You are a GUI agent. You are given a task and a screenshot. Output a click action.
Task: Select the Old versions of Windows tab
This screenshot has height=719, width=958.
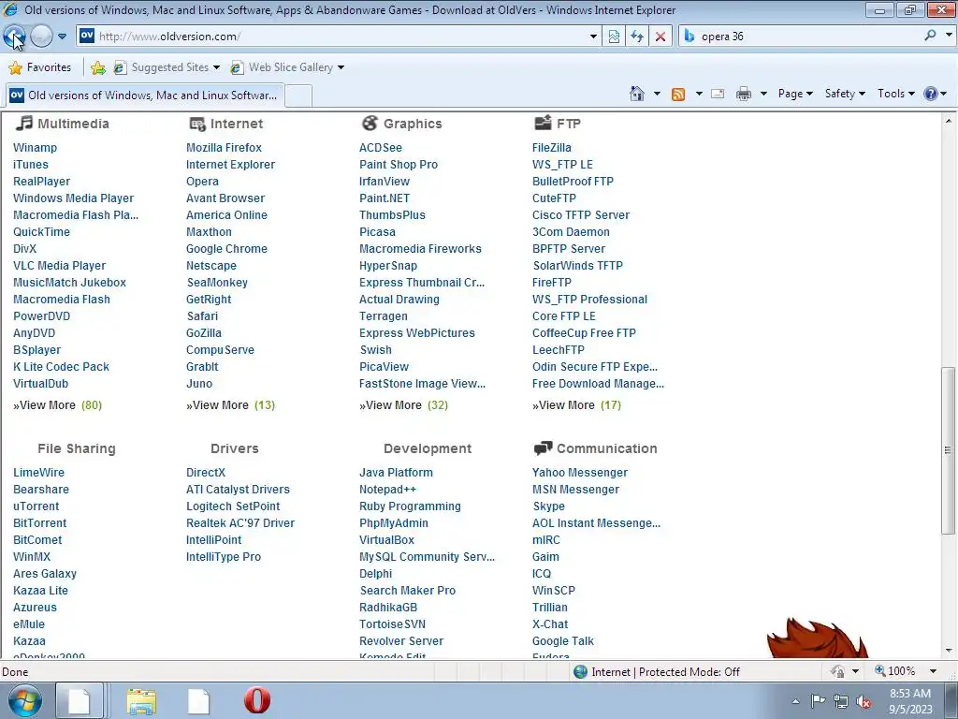(x=145, y=95)
